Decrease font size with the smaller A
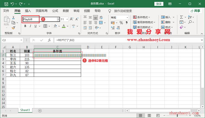 click(77, 19)
